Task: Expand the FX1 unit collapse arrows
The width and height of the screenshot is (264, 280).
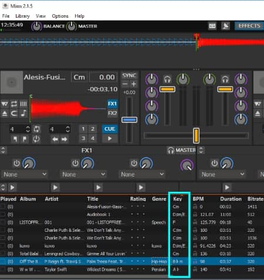Action: tap(3, 151)
